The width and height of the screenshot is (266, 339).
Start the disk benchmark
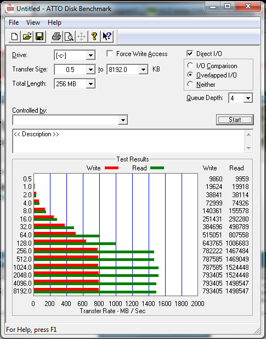tap(235, 120)
